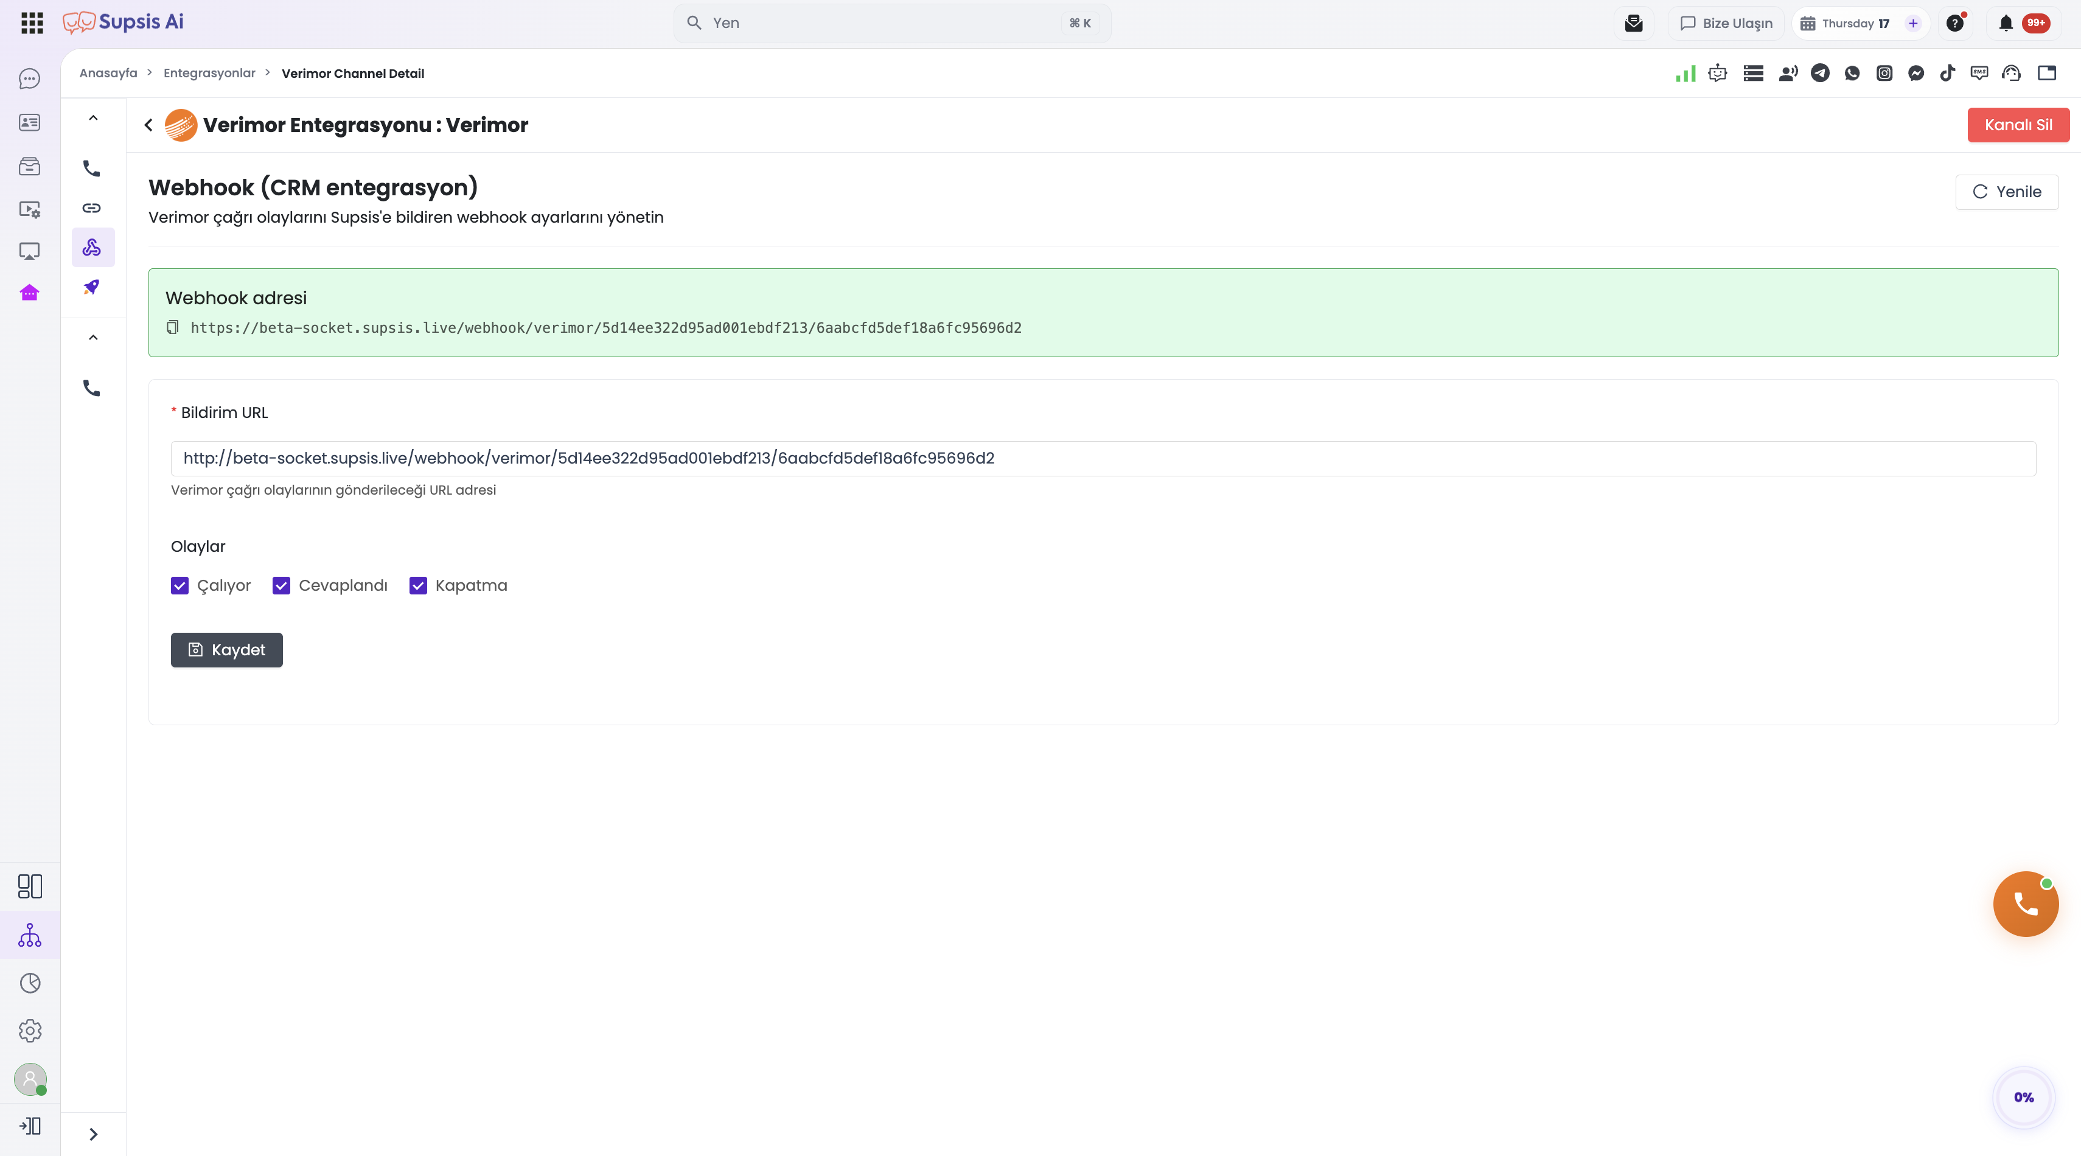The image size is (2081, 1156).
Task: Open the video settings sidebar icon
Action: 30,209
